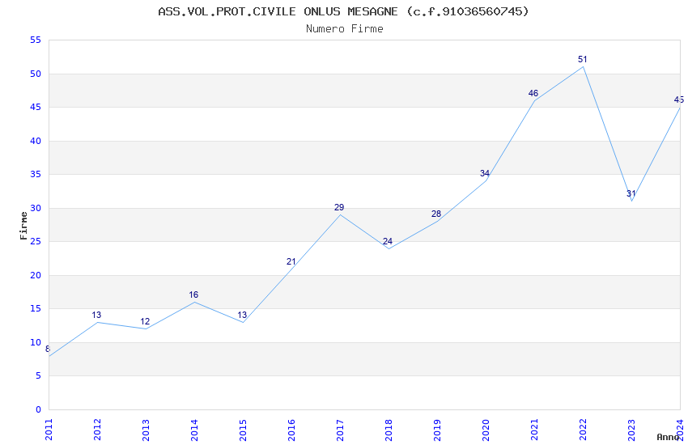Click the y-axis value 15

pos(36,308)
